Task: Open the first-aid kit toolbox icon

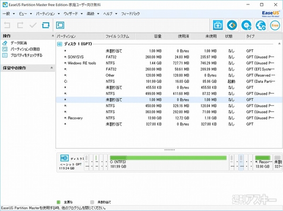Action: pos(218,25)
